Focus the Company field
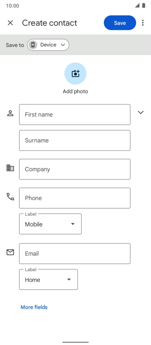 point(75,169)
